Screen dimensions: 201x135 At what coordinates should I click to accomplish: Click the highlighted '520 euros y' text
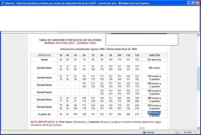(x=154, y=113)
